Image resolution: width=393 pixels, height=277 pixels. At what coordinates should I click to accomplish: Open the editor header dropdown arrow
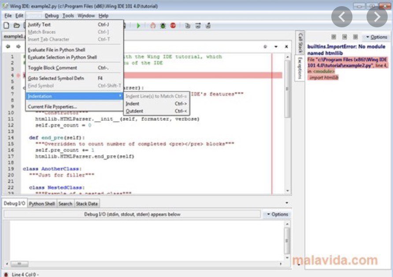tap(276, 47)
